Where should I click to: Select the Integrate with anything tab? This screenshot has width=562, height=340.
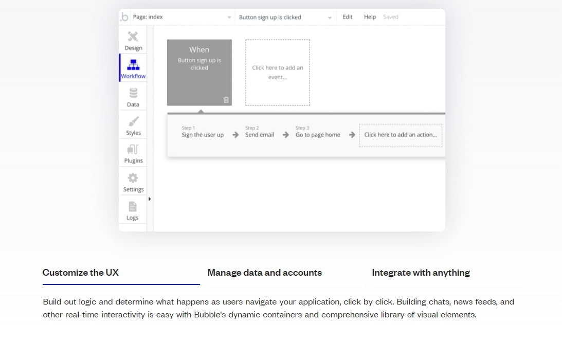point(421,273)
